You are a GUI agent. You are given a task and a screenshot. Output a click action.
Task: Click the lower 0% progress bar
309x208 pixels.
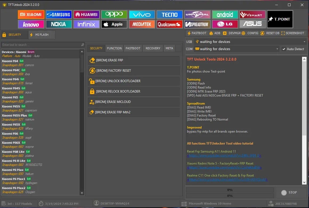(230, 195)
